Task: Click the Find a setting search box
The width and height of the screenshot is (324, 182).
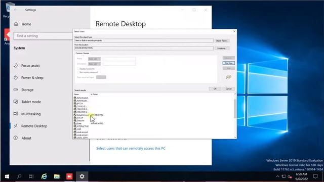Action: point(43,36)
